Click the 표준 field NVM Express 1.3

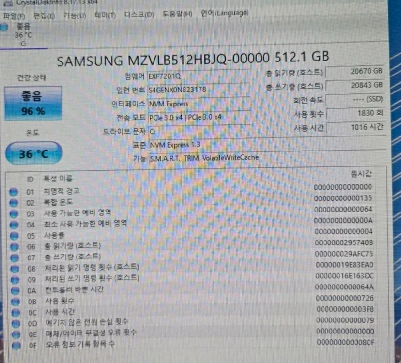[x=267, y=144]
